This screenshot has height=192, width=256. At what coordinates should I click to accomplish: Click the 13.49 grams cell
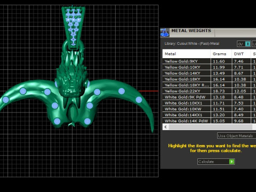click(221, 73)
